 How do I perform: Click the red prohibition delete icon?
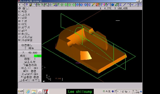(x=97, y=5)
